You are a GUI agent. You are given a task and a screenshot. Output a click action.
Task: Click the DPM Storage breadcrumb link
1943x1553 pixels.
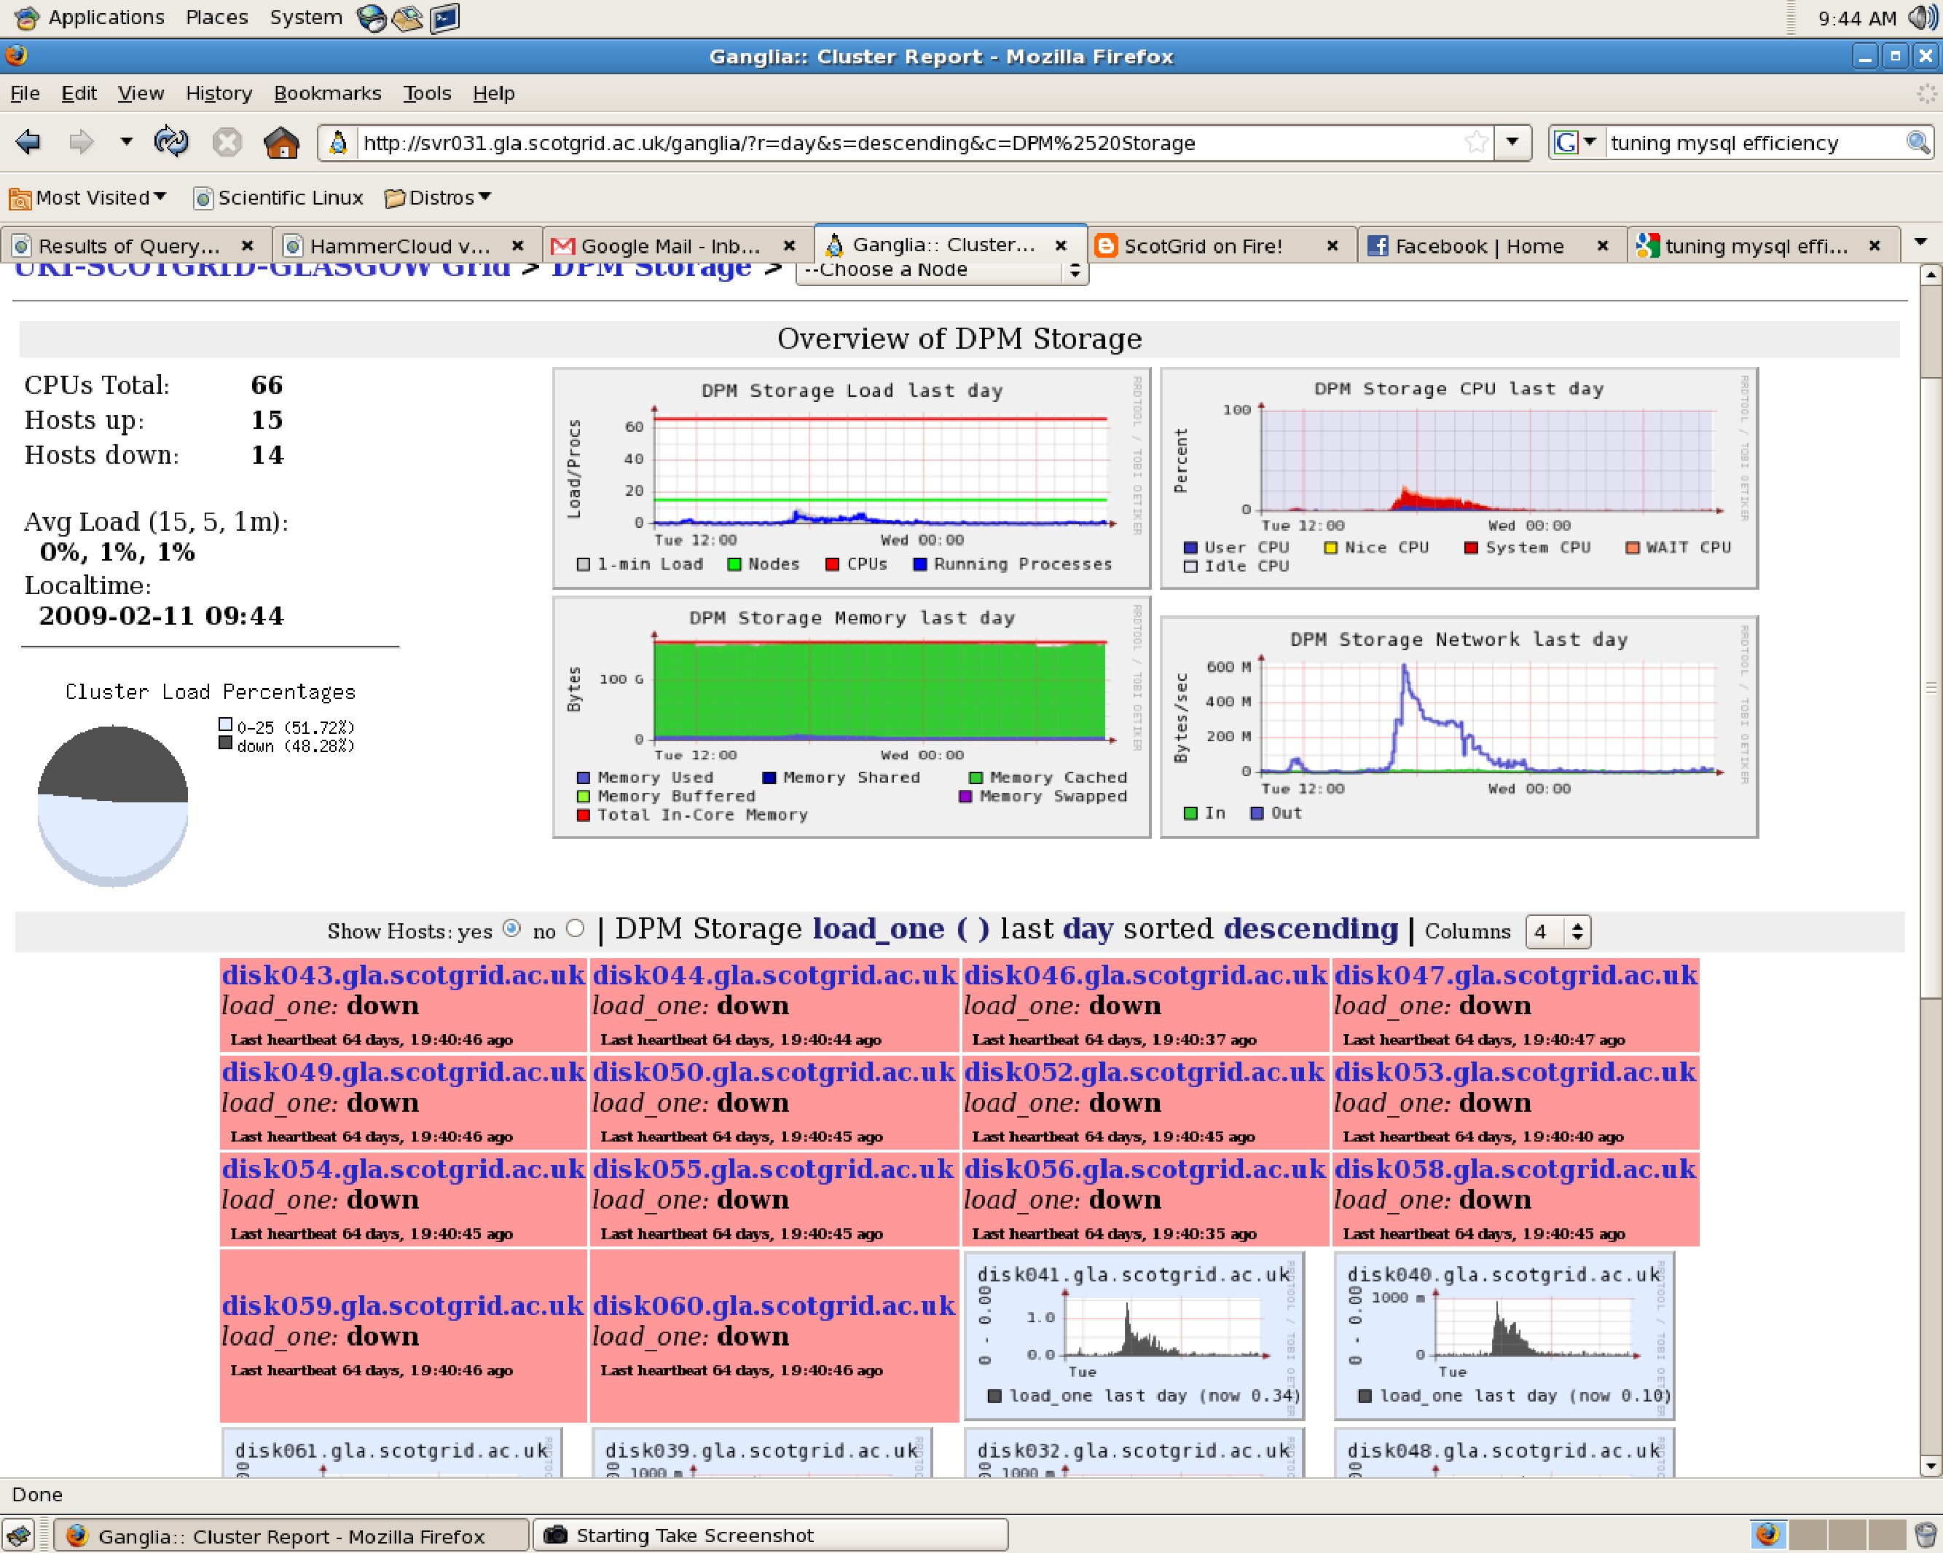click(x=651, y=269)
